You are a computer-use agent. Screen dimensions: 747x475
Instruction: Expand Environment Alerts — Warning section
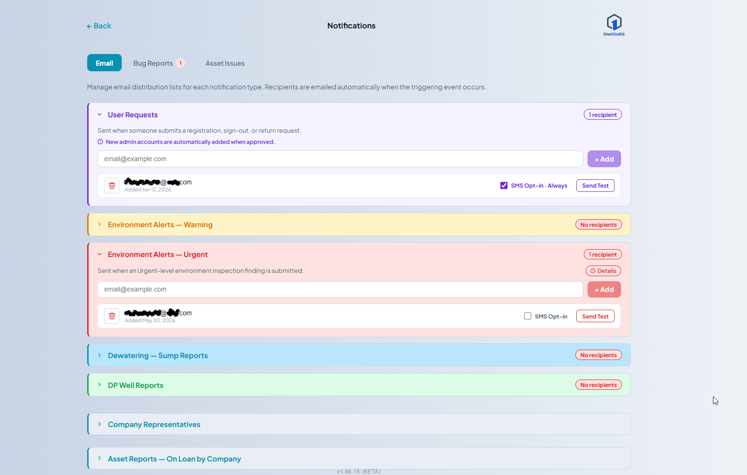point(100,224)
